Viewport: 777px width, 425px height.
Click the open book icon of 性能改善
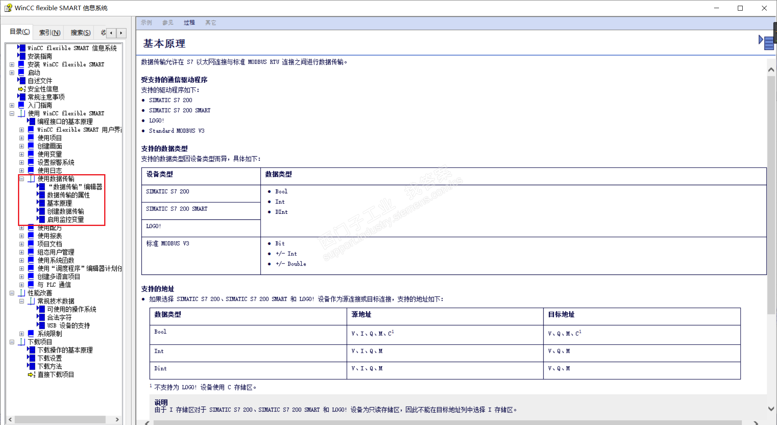coord(22,293)
